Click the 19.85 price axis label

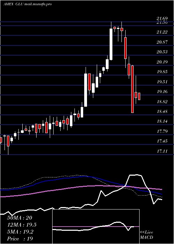coord(162,72)
